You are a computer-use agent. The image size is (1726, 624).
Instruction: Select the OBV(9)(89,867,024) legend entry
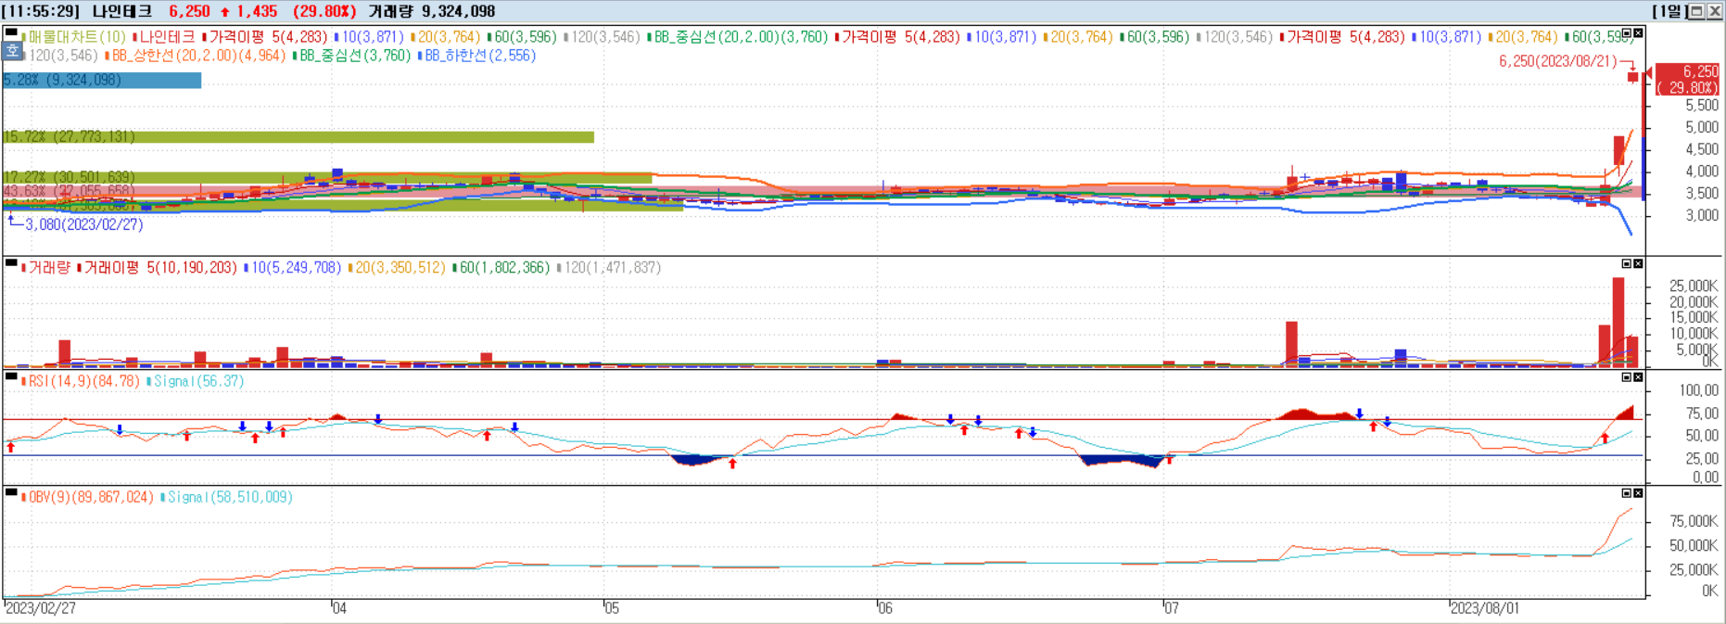click(87, 497)
